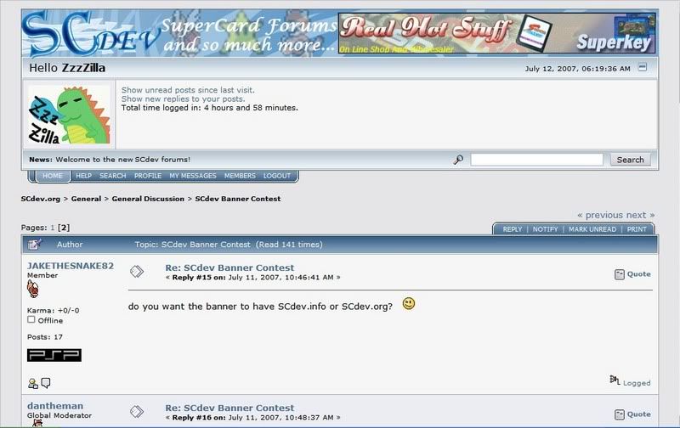Image resolution: width=680 pixels, height=428 pixels.
Task: Click the REPLY button
Action: 513,229
